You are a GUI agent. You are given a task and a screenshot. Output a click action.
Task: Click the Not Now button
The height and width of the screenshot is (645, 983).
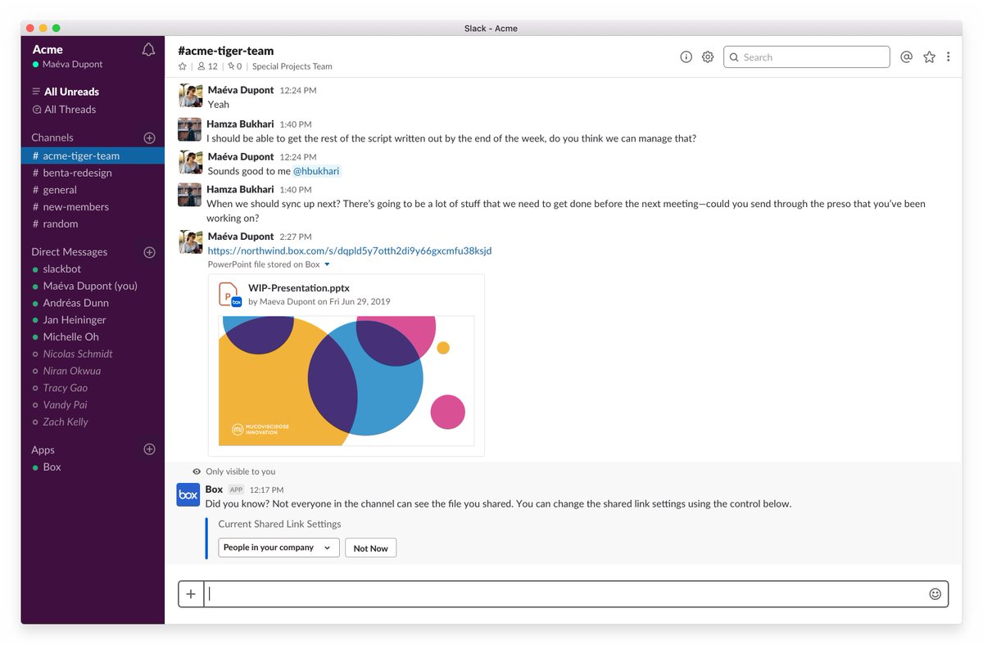370,548
